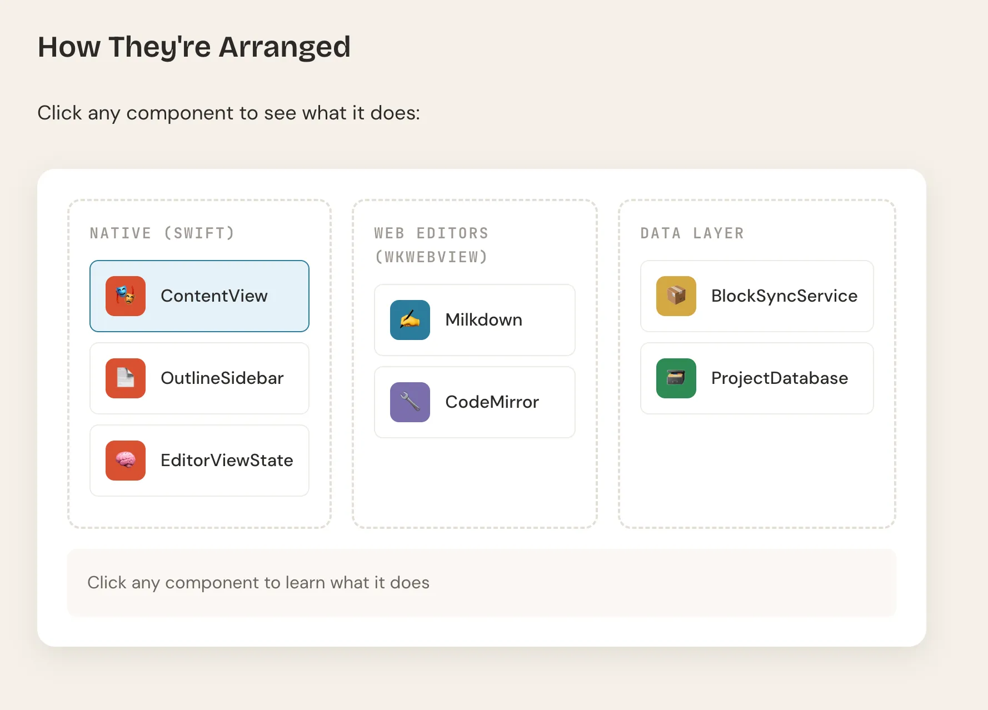The image size is (988, 710).
Task: Click the WEB EDITORS (WKWEBVIEW) group header
Action: click(x=431, y=245)
